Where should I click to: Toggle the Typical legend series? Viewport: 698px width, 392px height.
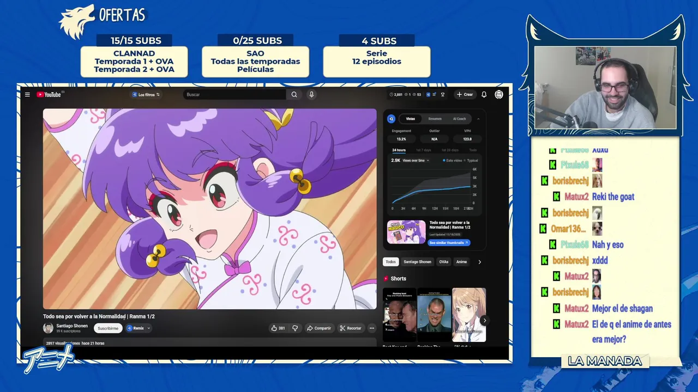(471, 161)
